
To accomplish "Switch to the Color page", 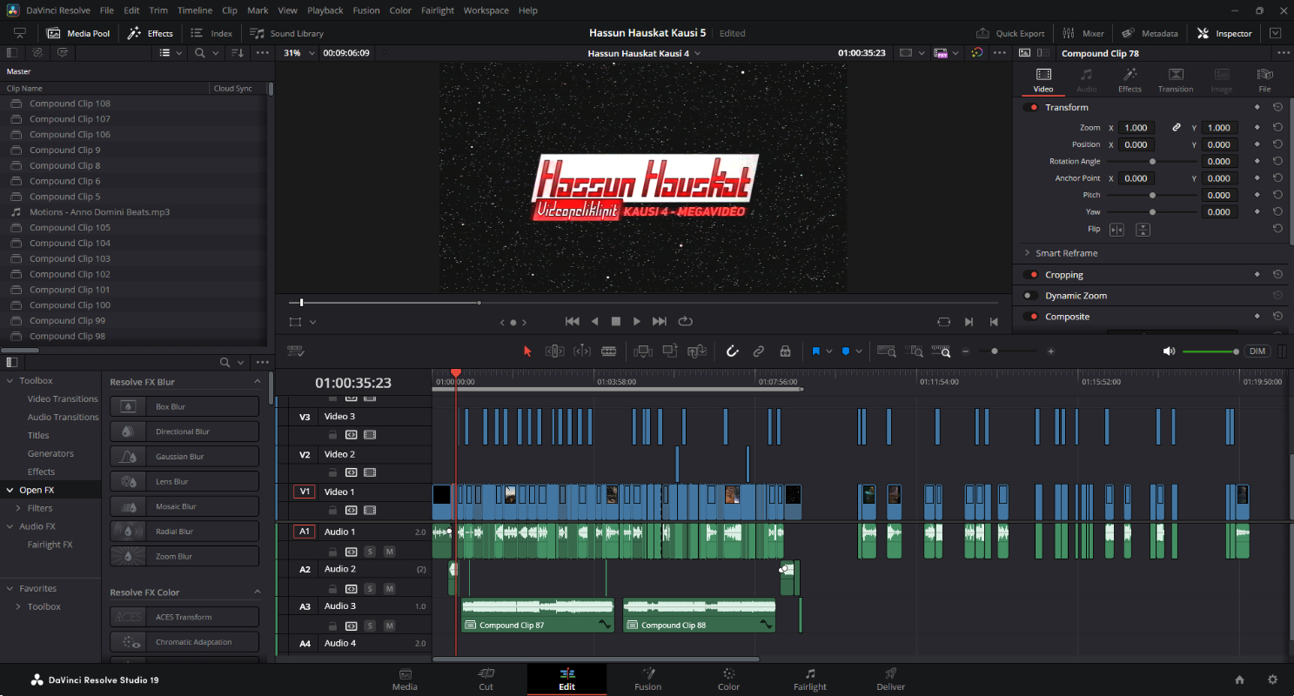I will click(x=728, y=679).
